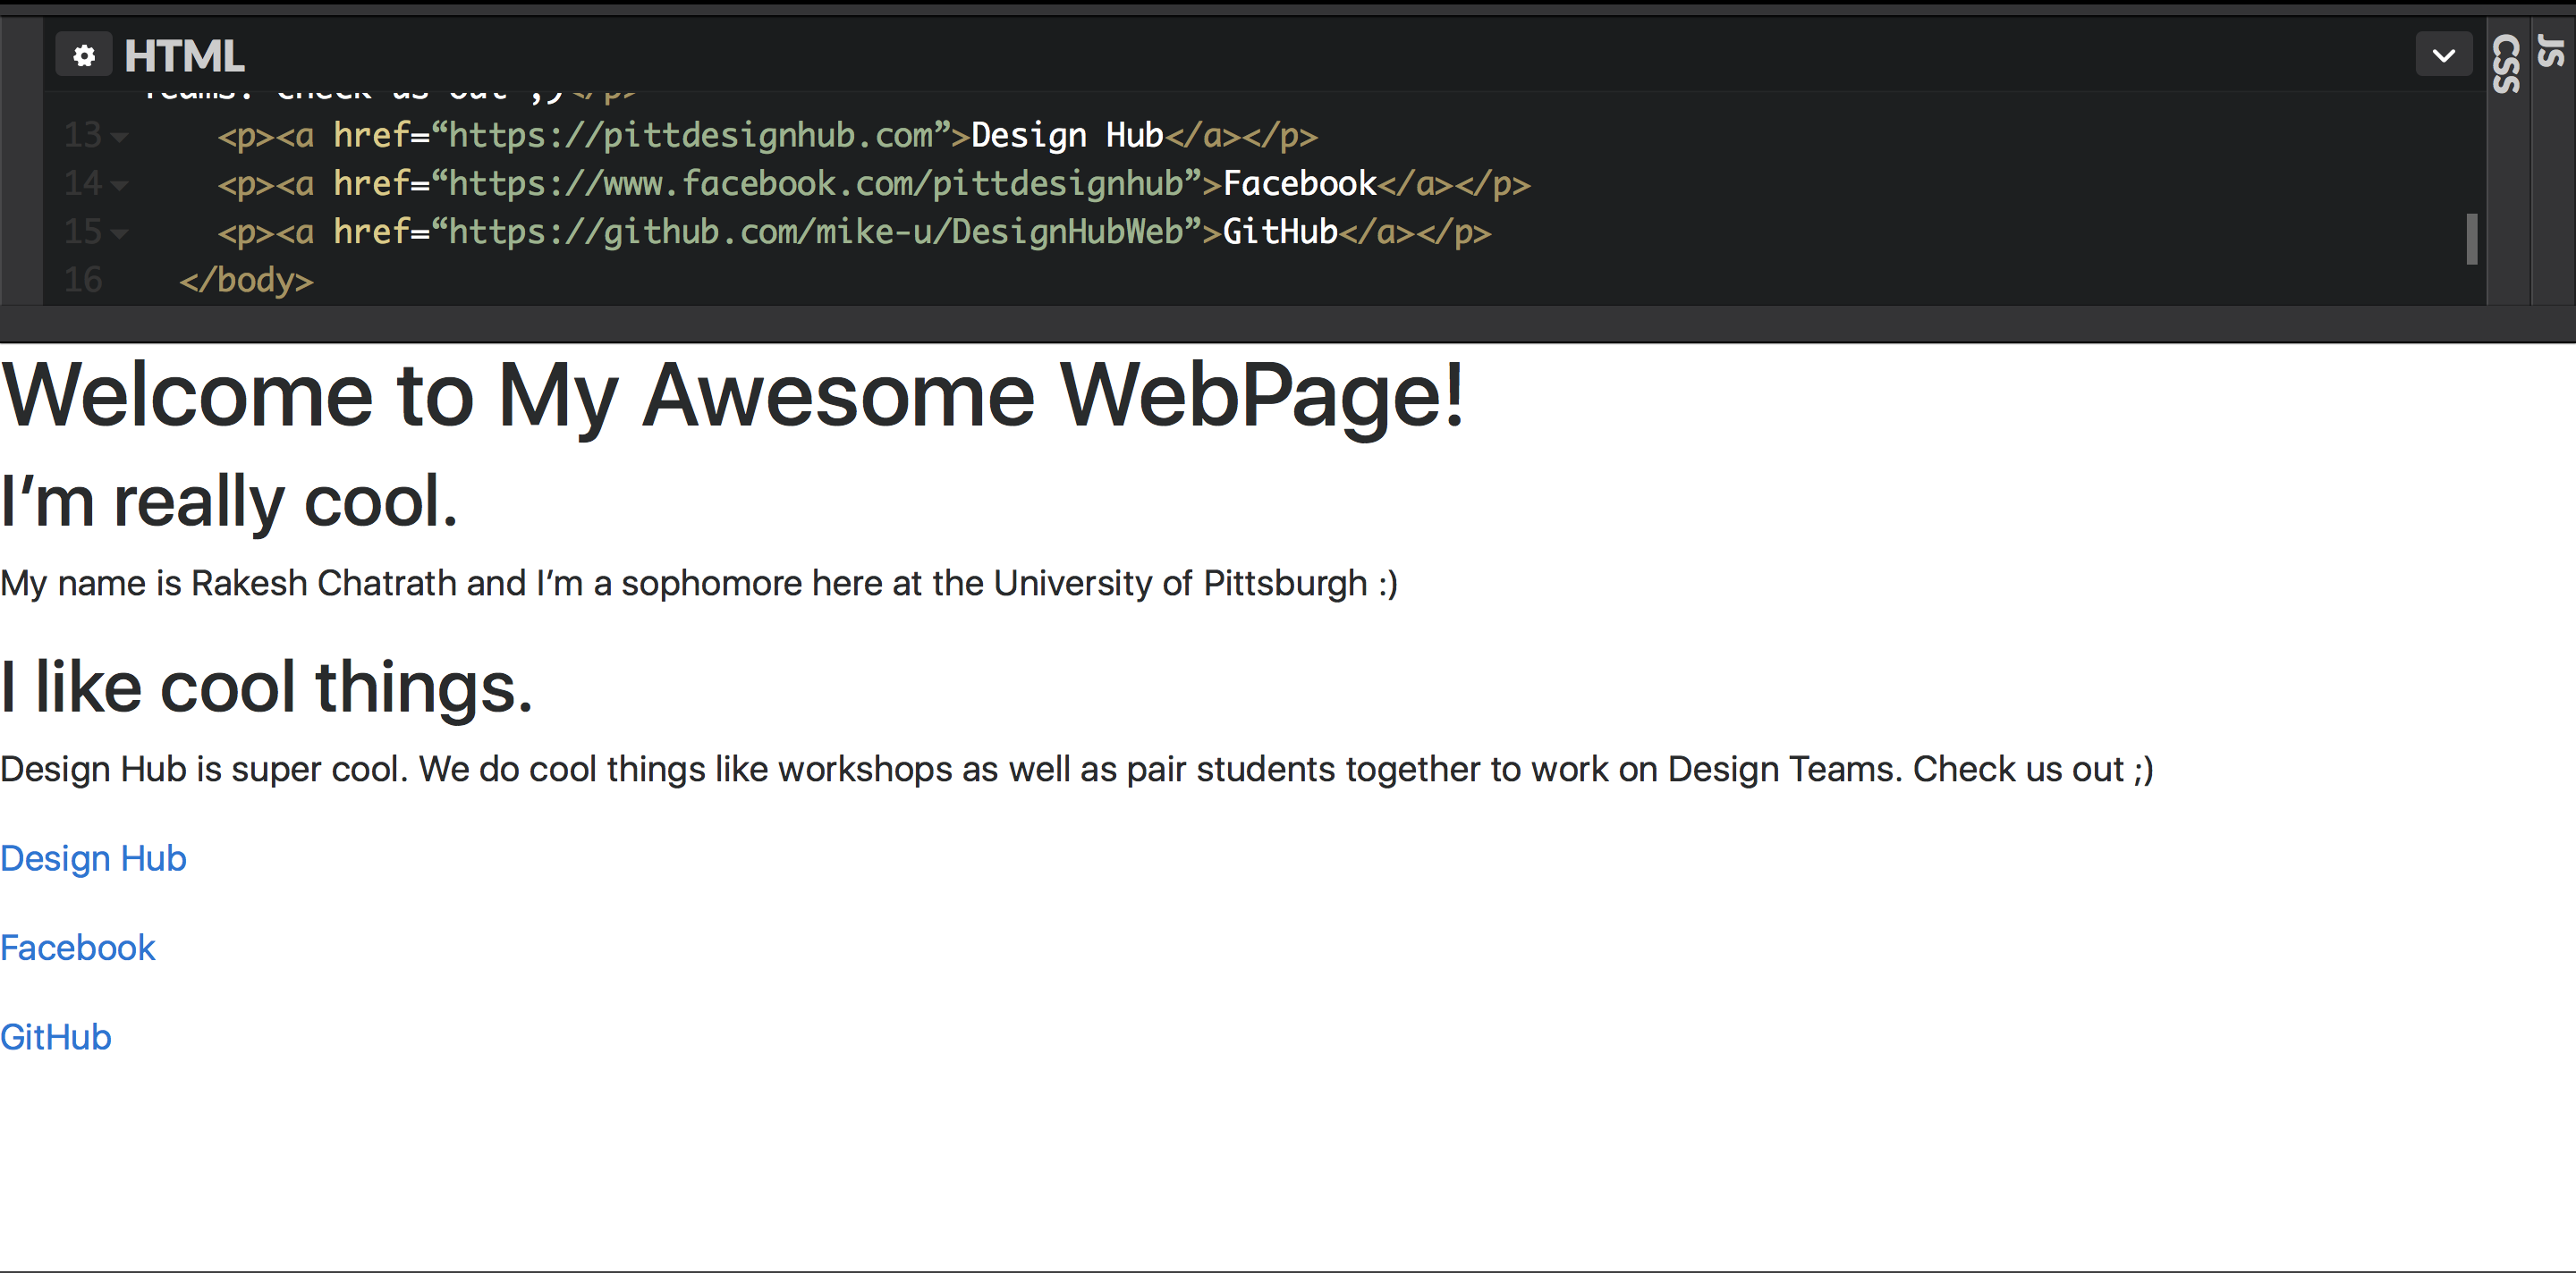
Task: Click paragraph 'Design Hub is super cool'
Action: (1077, 770)
